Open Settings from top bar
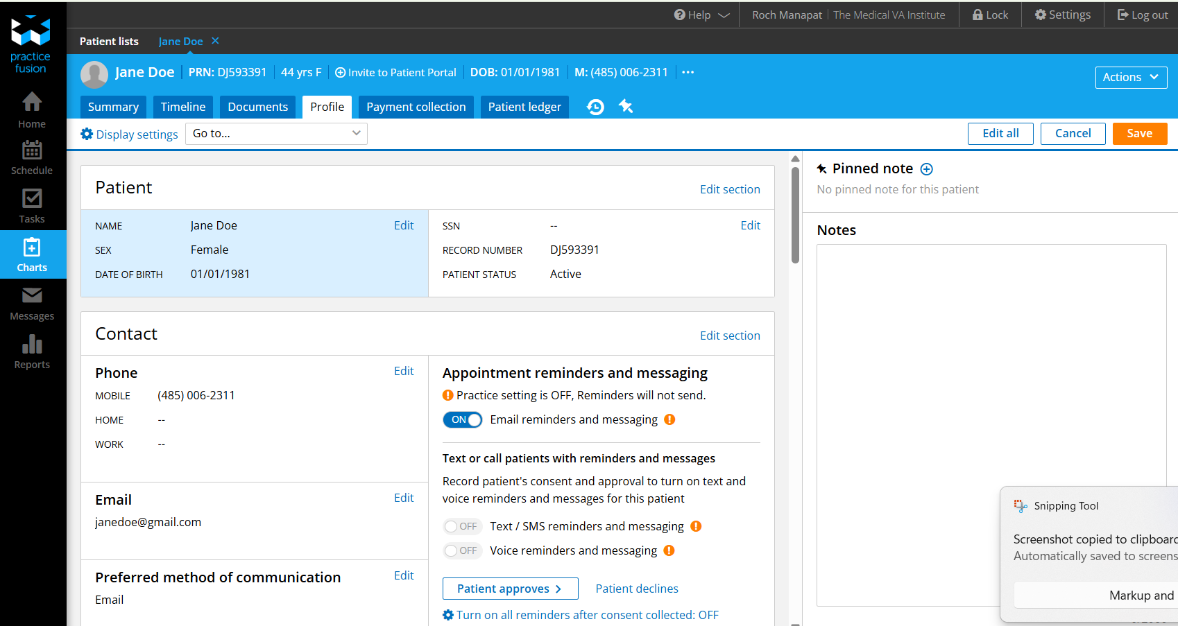Image resolution: width=1178 pixels, height=626 pixels. pos(1062,15)
